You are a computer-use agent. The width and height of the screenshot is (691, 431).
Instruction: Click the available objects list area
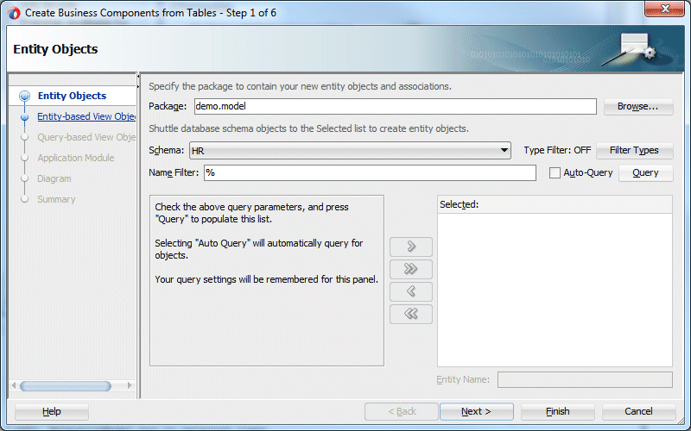pyautogui.click(x=267, y=281)
